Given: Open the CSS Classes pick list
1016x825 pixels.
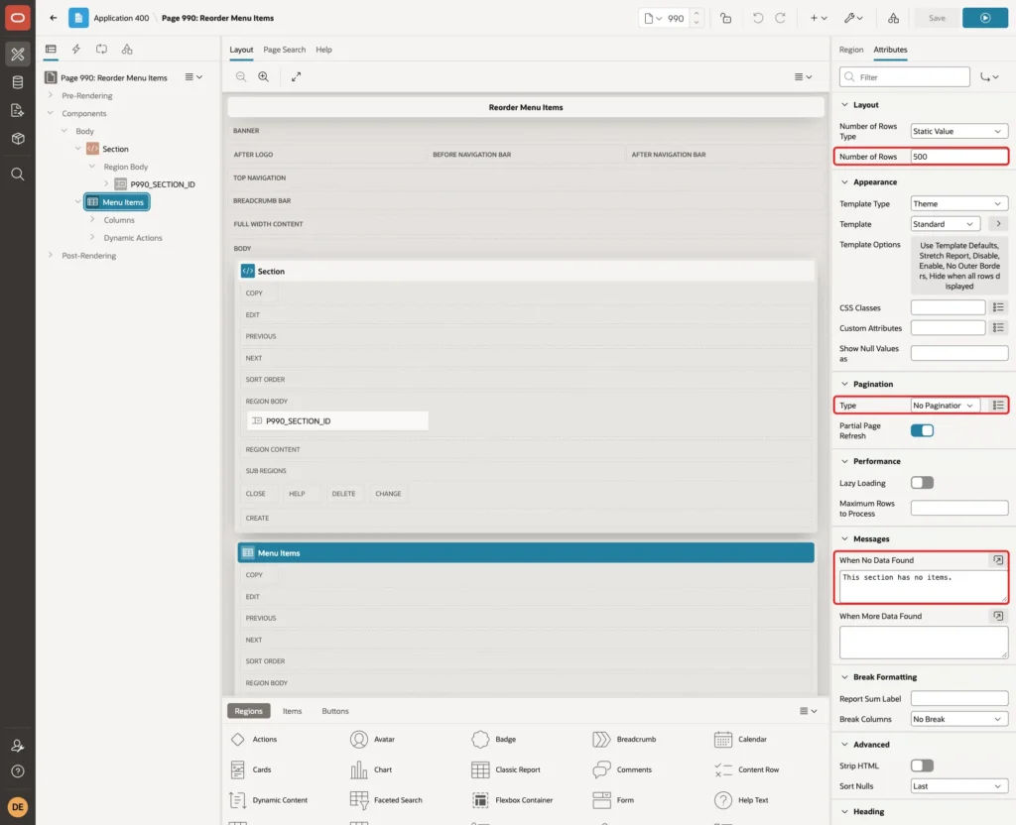Looking at the screenshot, I should click(x=998, y=307).
